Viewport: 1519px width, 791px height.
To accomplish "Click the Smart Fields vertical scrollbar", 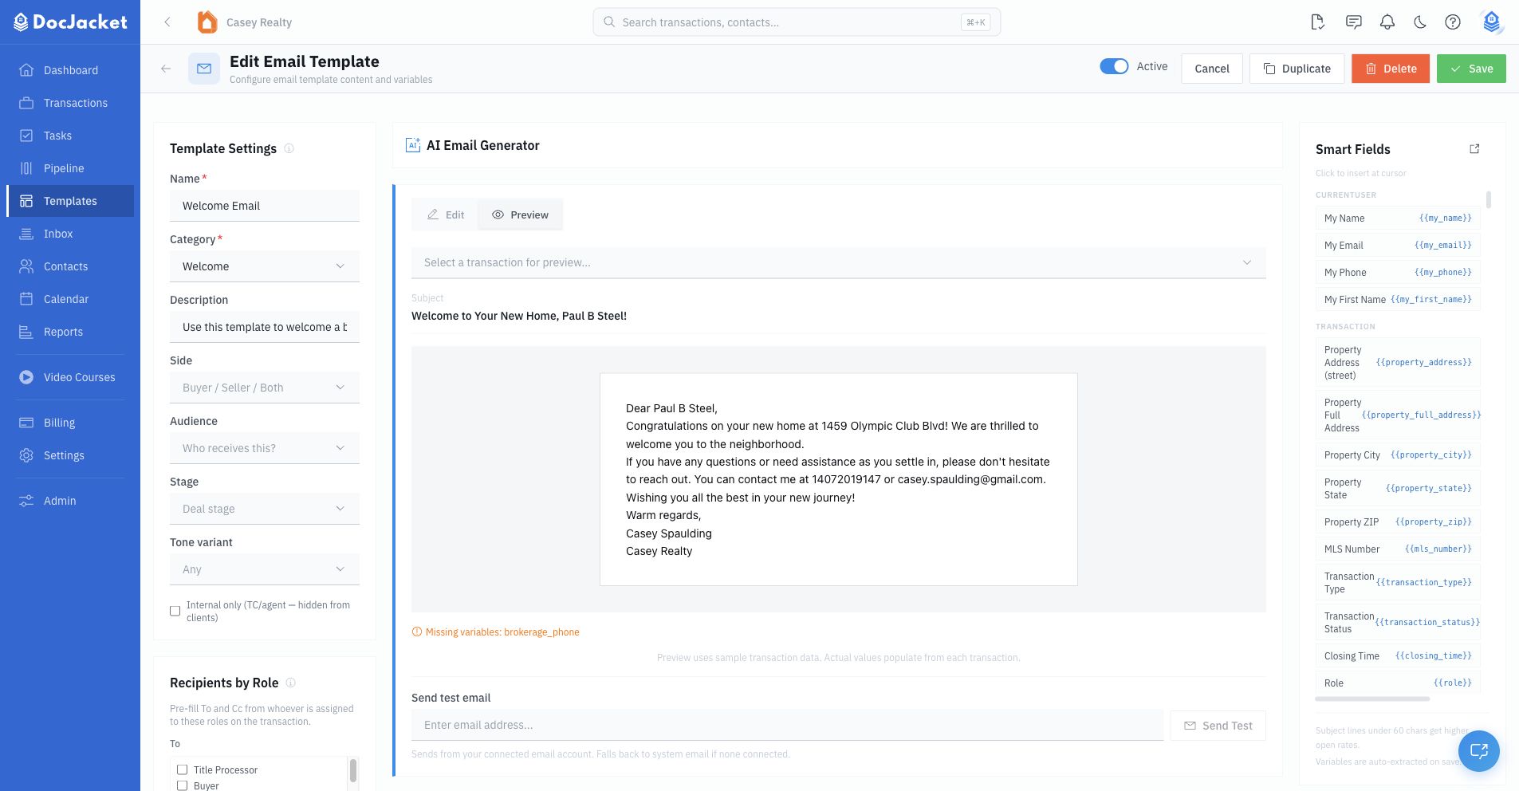I will pyautogui.click(x=1488, y=199).
